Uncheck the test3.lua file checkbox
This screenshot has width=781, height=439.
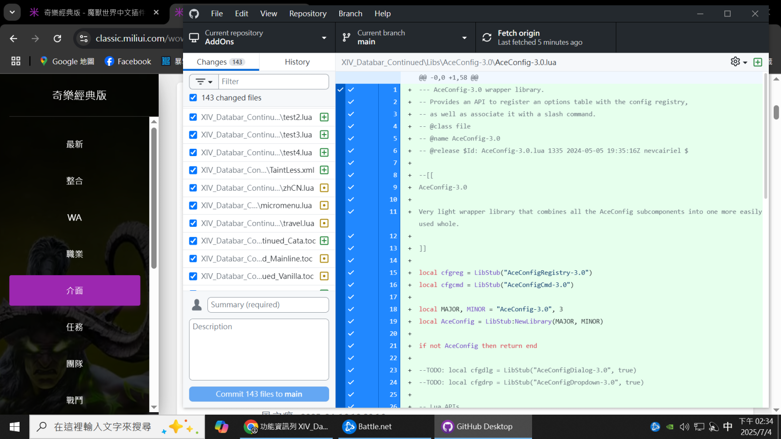(193, 135)
